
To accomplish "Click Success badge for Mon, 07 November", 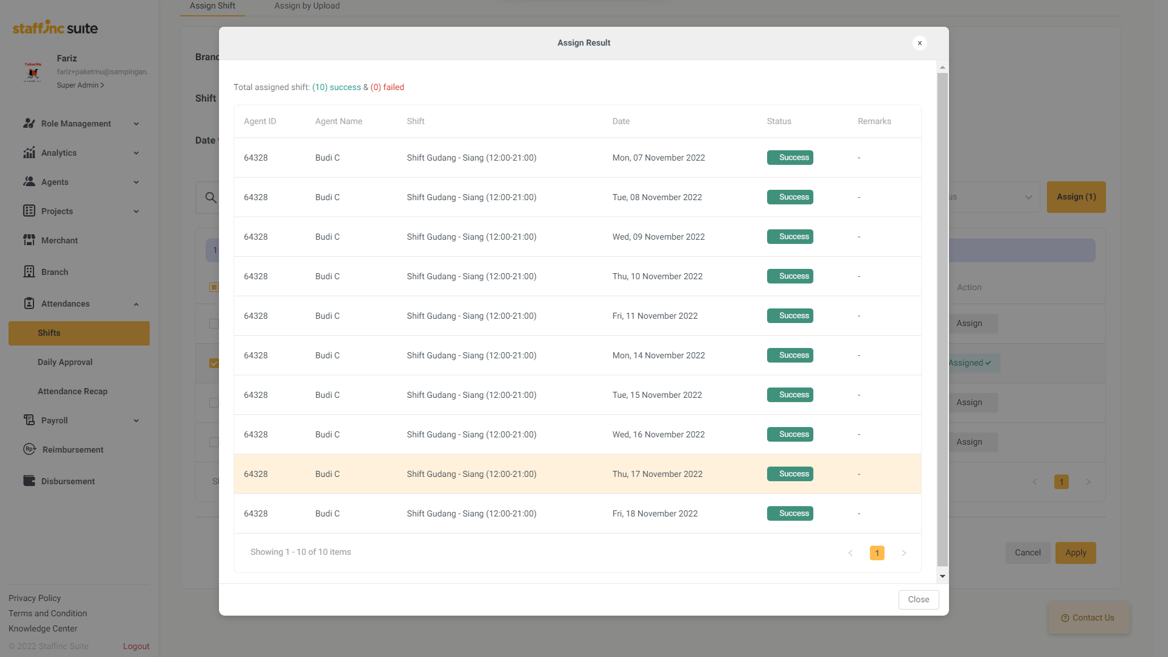I will click(790, 158).
